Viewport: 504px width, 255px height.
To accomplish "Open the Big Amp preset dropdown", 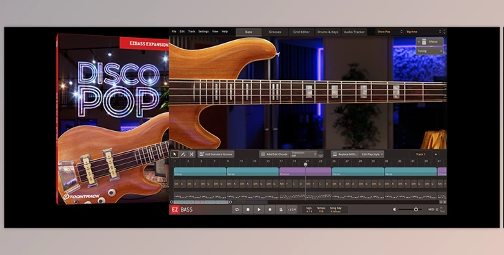I will click(x=423, y=32).
